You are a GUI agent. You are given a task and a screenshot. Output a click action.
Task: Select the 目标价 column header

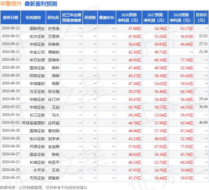[201, 17]
